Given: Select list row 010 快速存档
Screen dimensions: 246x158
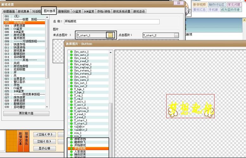Looking at the screenshot, I should [x=24, y=44].
